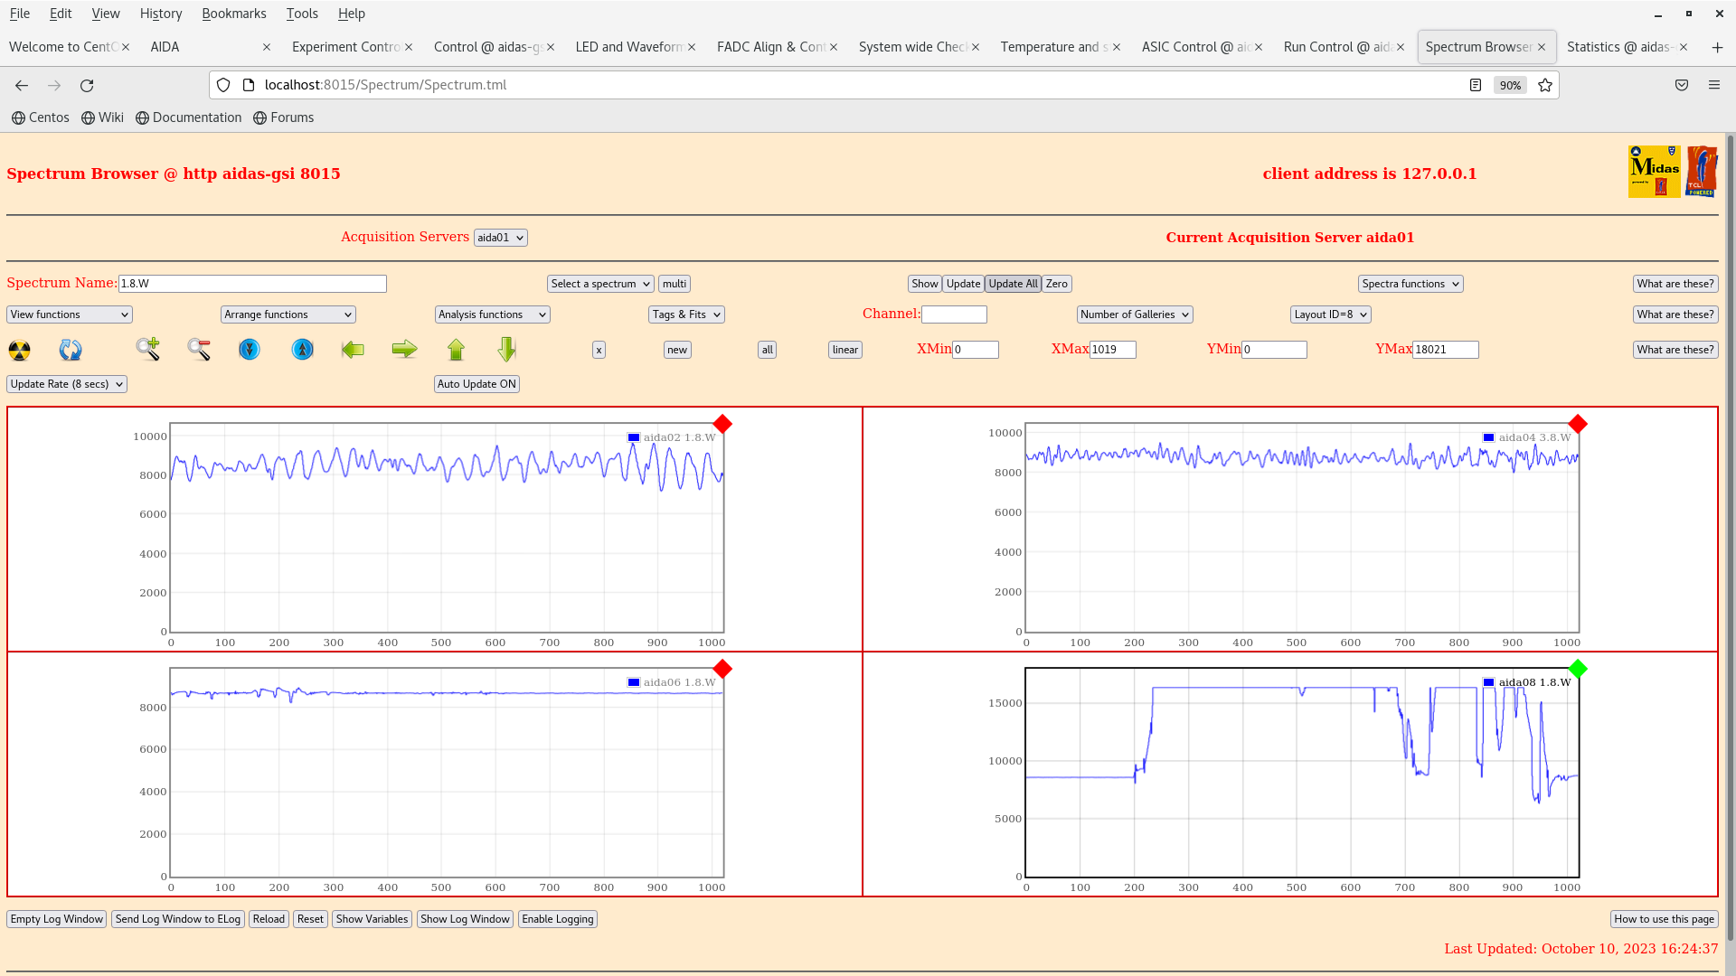The width and height of the screenshot is (1736, 976).
Task: Open the Acquisition Servers aida01 dropdown
Action: coord(500,238)
